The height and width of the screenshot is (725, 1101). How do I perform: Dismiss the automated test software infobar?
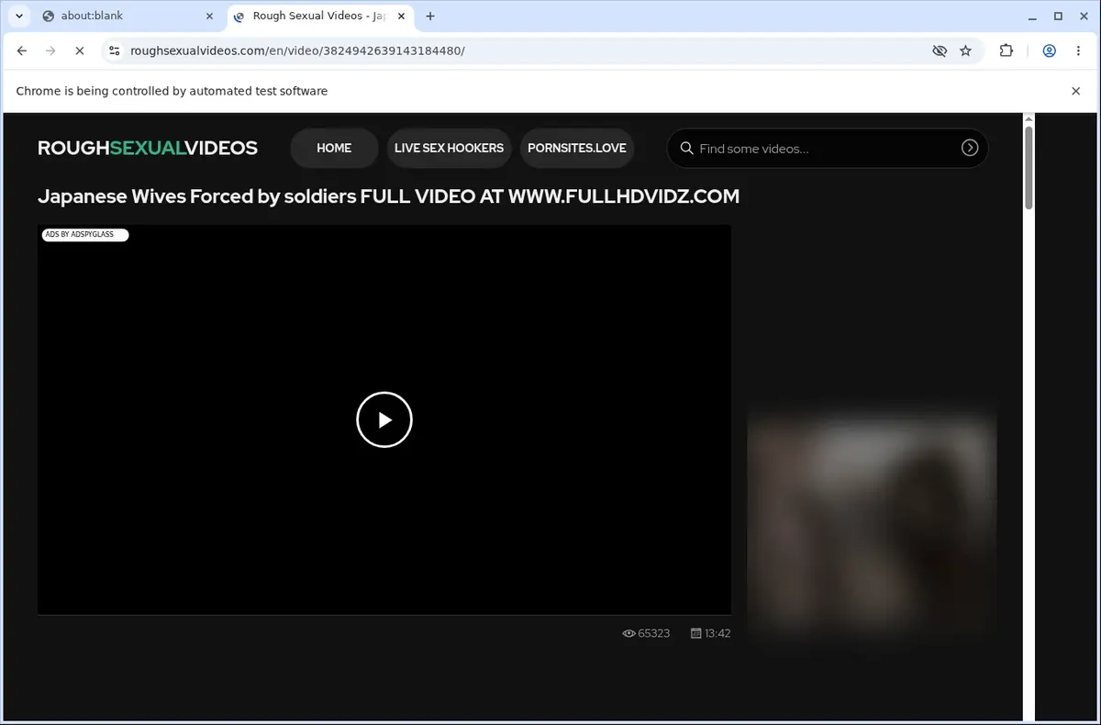coord(1076,91)
